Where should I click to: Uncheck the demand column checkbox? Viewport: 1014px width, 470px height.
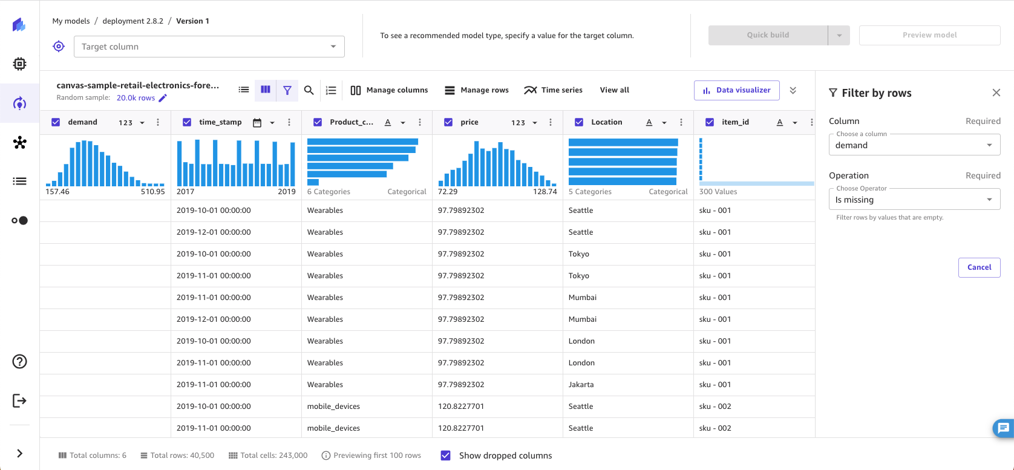click(56, 122)
